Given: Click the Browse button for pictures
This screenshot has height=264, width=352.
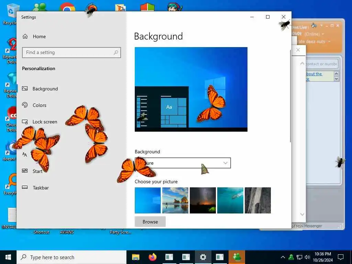Looking at the screenshot, I should [x=150, y=222].
